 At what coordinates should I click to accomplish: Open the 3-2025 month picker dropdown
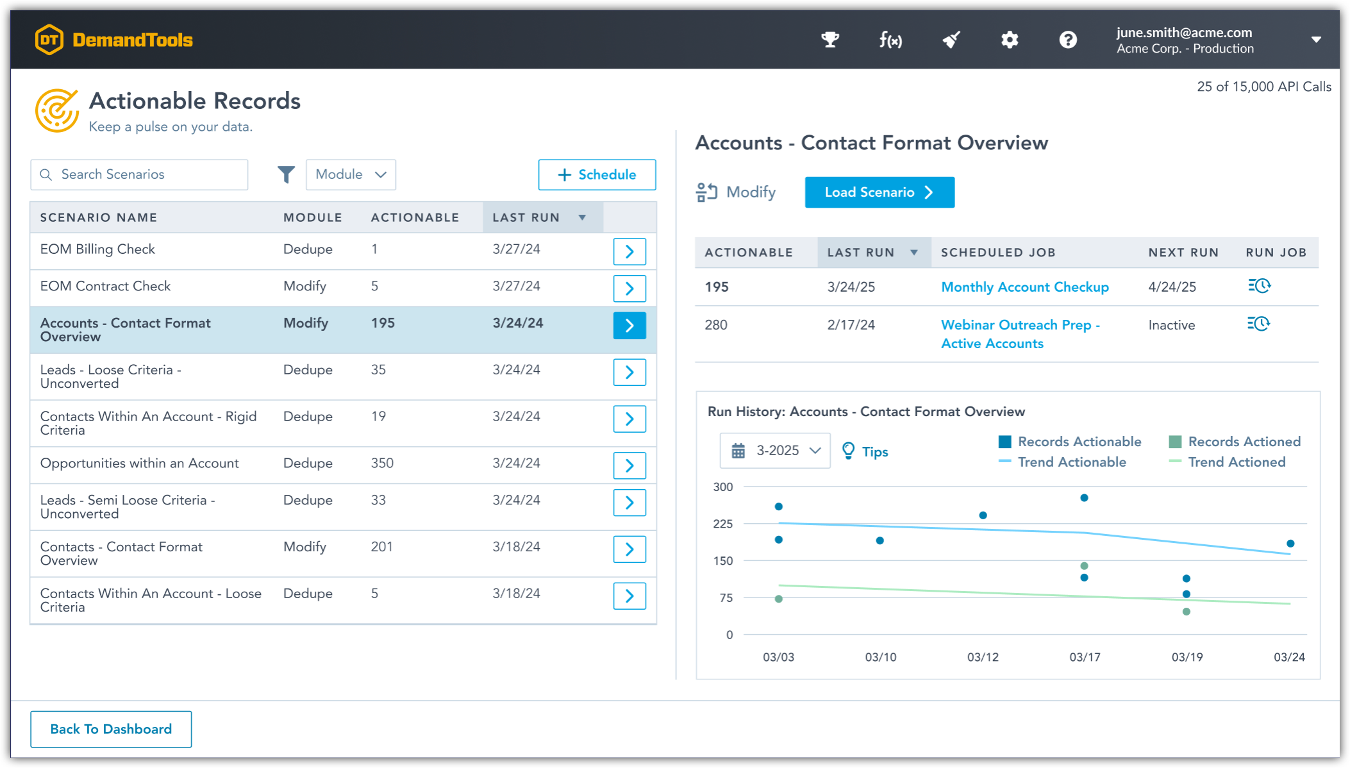(x=775, y=451)
